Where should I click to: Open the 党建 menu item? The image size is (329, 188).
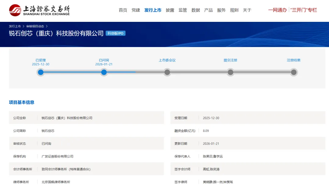(x=136, y=10)
